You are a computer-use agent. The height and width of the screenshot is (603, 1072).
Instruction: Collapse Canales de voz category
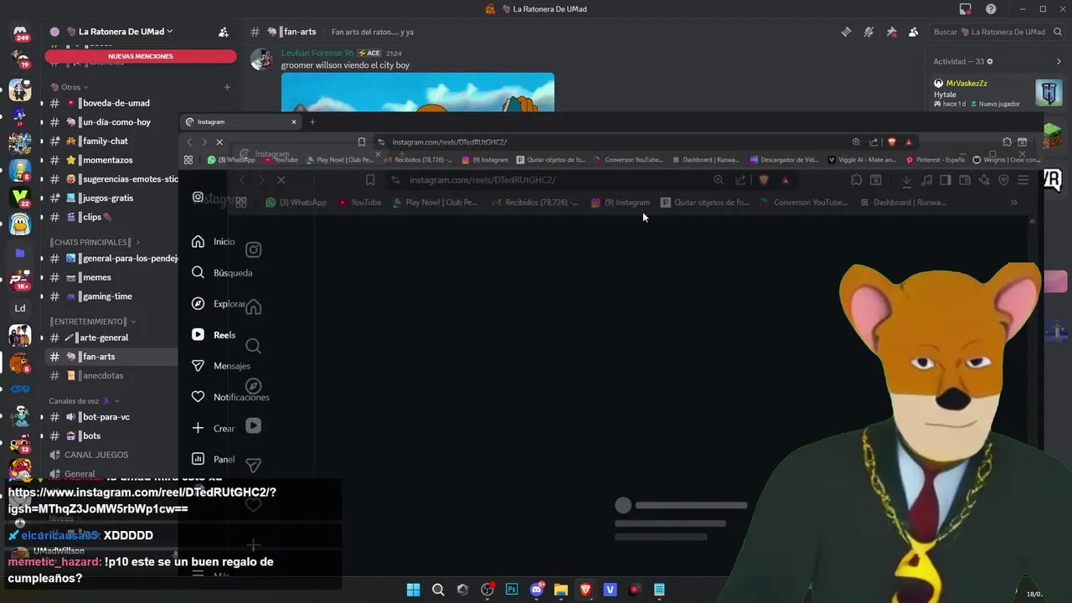84,401
